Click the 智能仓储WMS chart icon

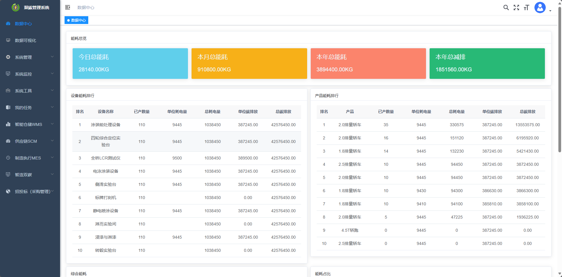[8, 124]
